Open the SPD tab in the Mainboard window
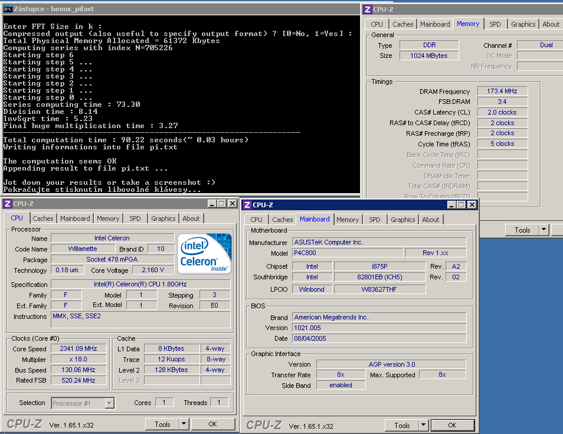563x434 pixels. point(375,220)
